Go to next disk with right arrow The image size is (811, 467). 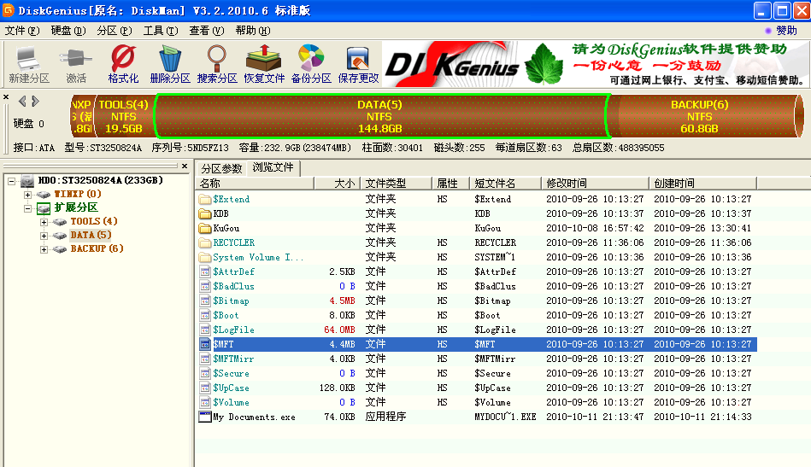tap(35, 102)
